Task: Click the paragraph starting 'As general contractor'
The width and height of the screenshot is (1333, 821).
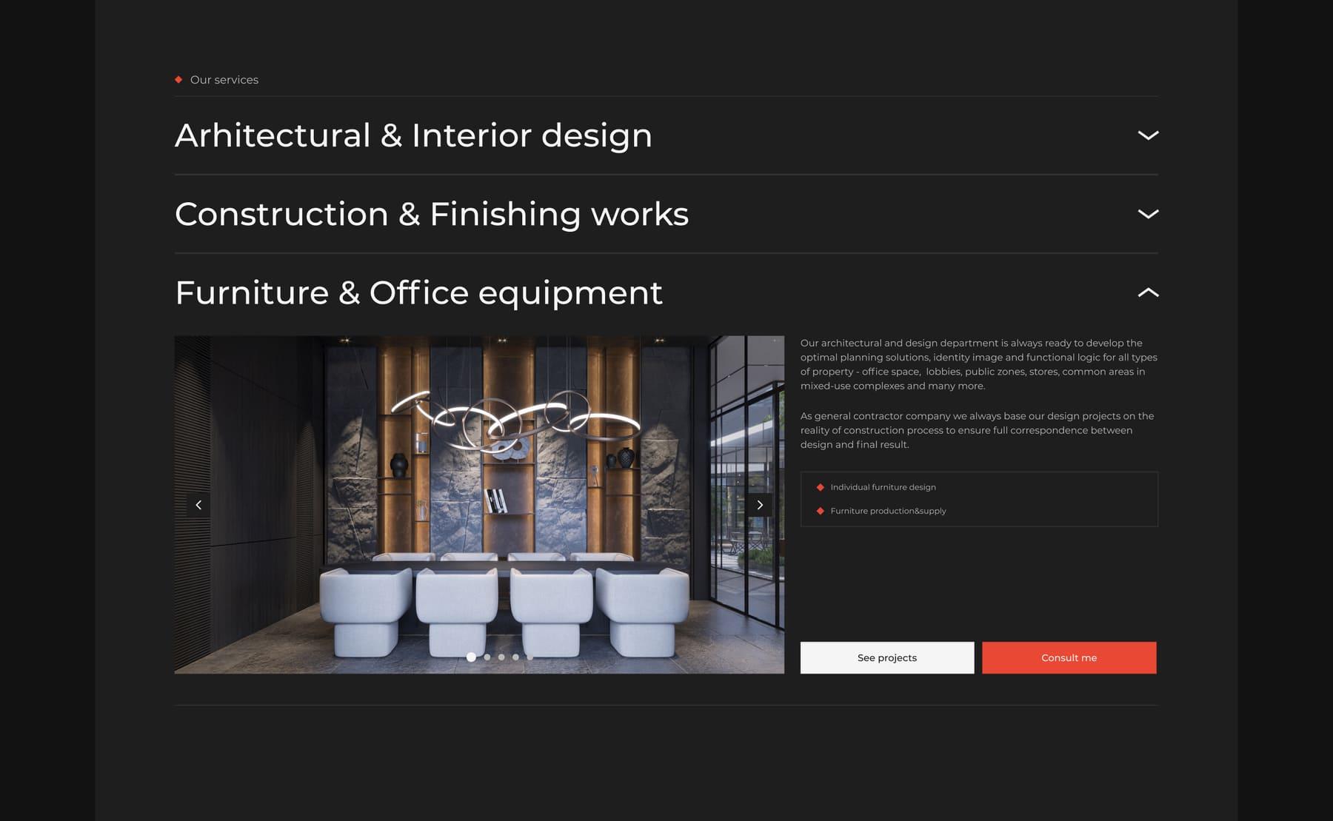Action: click(978, 430)
